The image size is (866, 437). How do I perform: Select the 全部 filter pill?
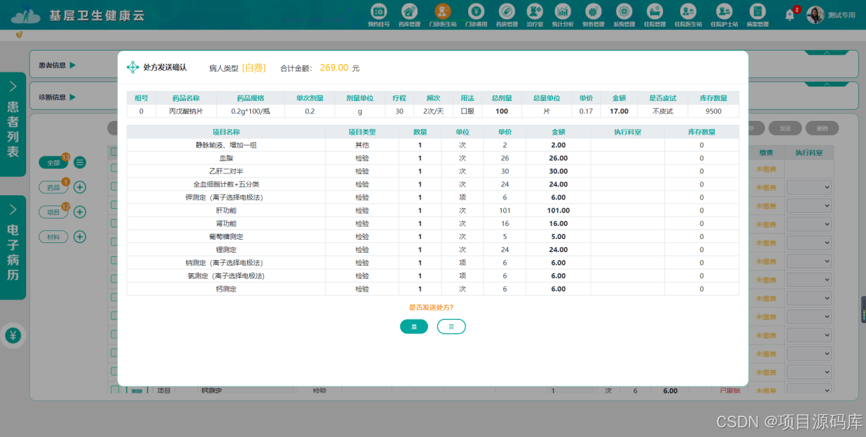53,162
